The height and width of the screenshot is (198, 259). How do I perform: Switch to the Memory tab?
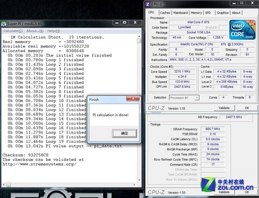pyautogui.click(x=196, y=12)
